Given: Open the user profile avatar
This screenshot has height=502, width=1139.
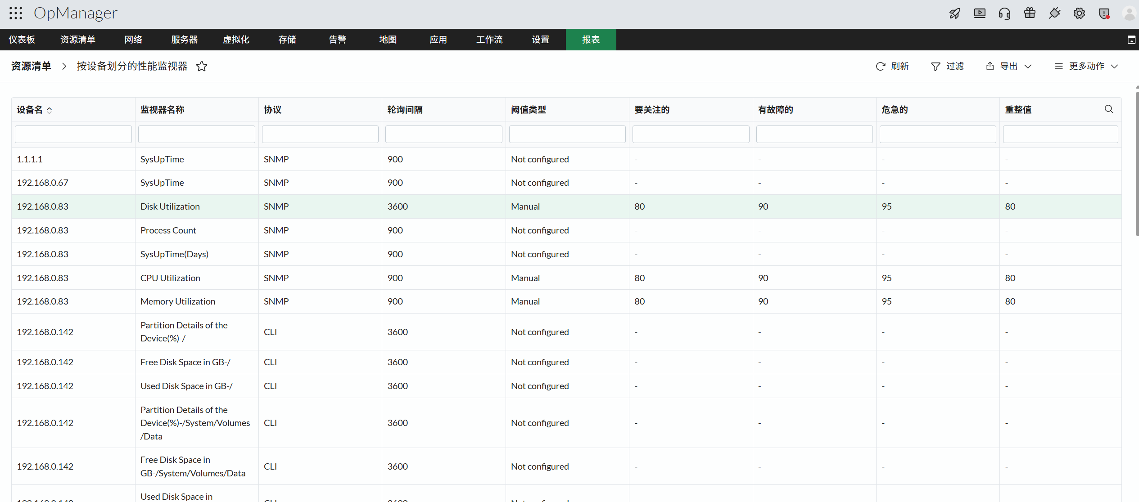Looking at the screenshot, I should tap(1129, 13).
